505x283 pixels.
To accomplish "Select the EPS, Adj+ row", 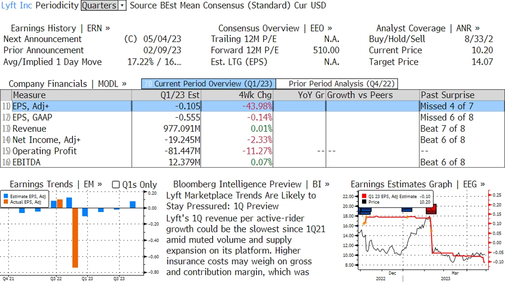I will coord(252,106).
